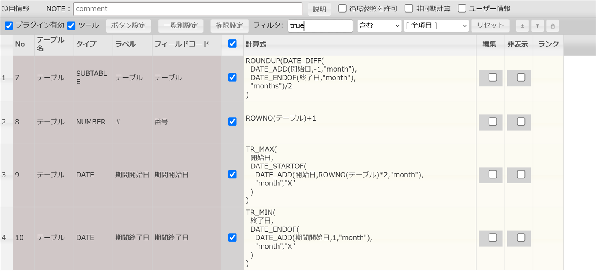Enable the 非同期計算 checkbox
596x278 pixels.
(409, 8)
